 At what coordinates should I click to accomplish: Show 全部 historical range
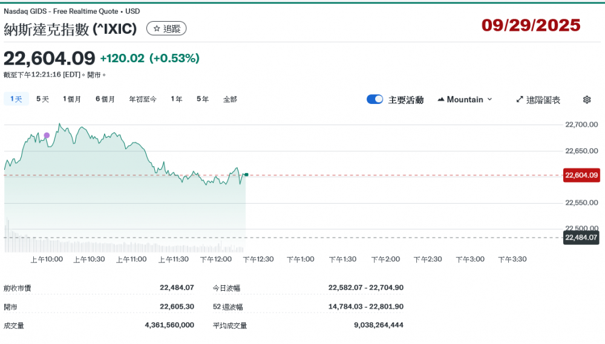coord(230,99)
